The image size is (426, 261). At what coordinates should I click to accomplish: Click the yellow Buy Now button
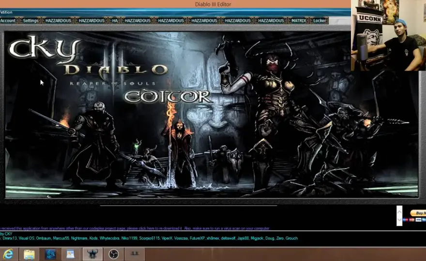(418, 213)
